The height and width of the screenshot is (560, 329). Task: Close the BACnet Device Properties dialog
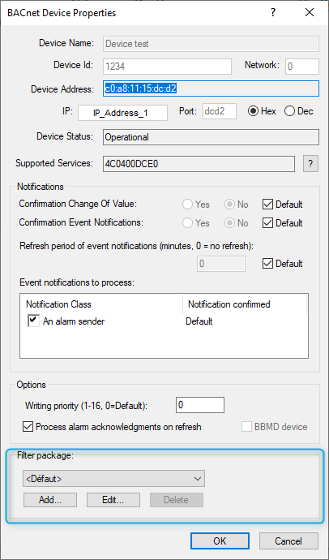310,13
